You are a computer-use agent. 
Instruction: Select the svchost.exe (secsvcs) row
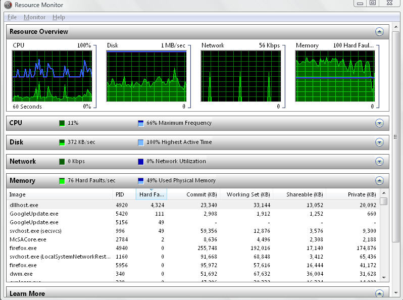(193, 231)
